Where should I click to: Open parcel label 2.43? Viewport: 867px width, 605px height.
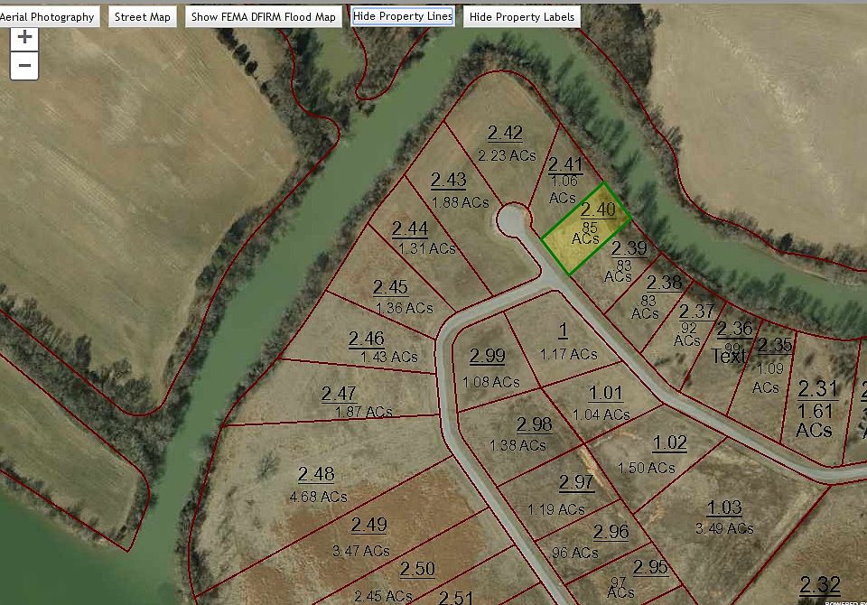(448, 180)
